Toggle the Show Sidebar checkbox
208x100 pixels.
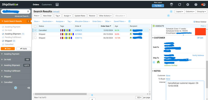point(194,22)
